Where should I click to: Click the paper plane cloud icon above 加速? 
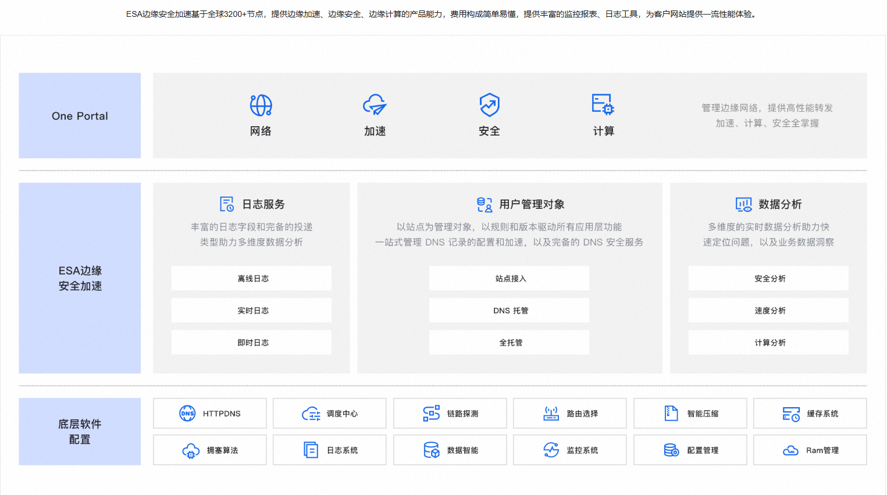tap(375, 105)
